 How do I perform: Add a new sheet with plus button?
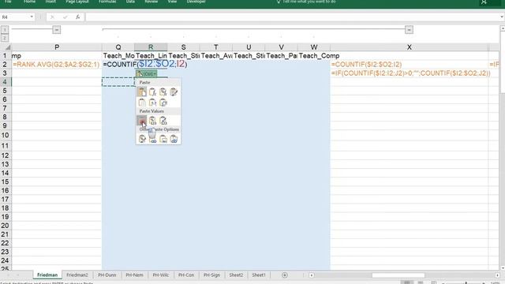coord(285,275)
